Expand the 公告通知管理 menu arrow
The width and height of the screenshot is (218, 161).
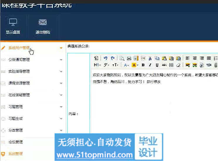[x=61, y=60]
